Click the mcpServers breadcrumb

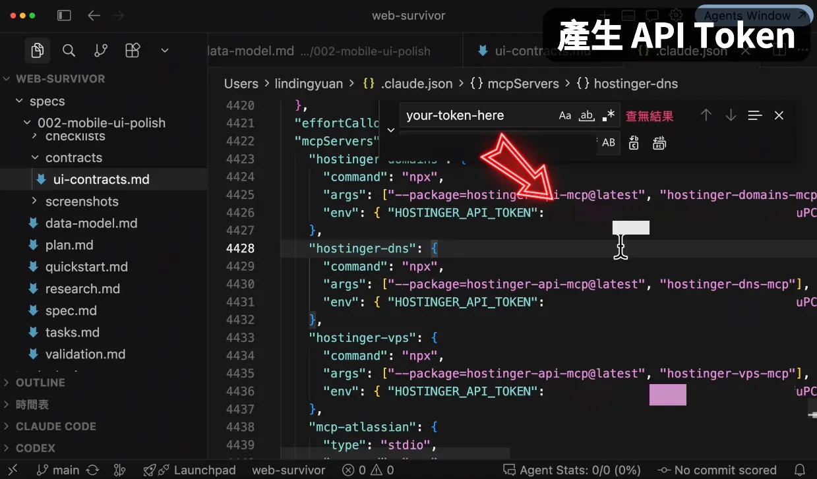(523, 84)
